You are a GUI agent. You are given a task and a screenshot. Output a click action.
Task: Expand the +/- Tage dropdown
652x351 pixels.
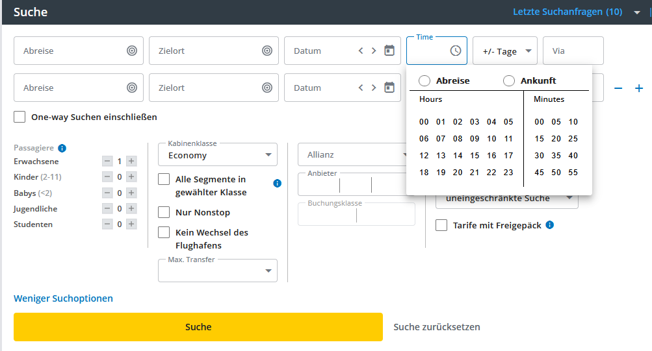coord(505,51)
